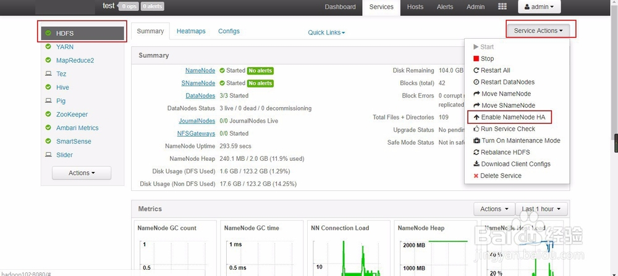Click the thumbs-up Run Service Check icon

tap(476, 129)
